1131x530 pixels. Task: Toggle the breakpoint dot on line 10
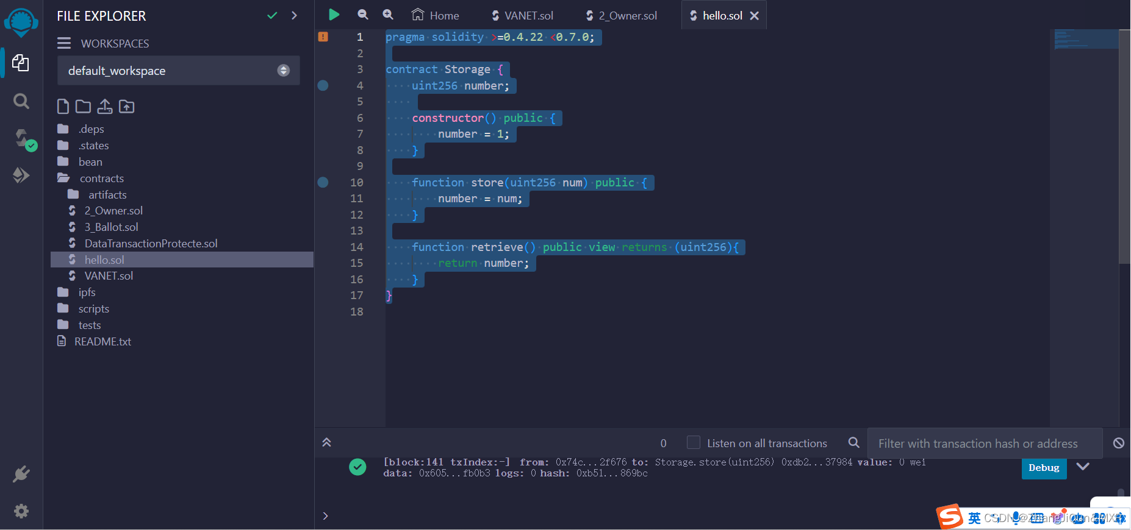(323, 182)
